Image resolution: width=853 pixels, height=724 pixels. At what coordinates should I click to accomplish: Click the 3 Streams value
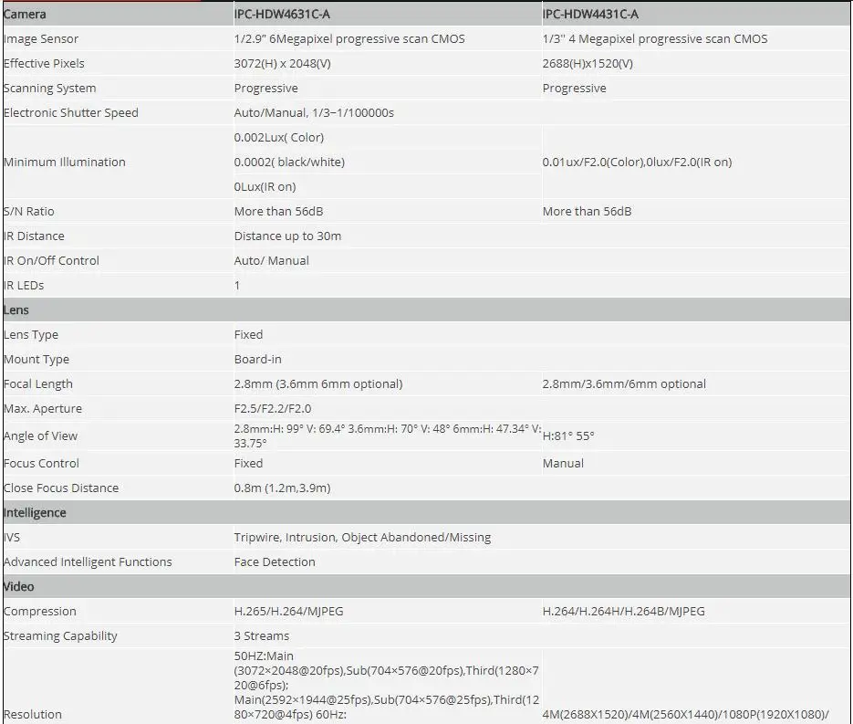point(262,635)
